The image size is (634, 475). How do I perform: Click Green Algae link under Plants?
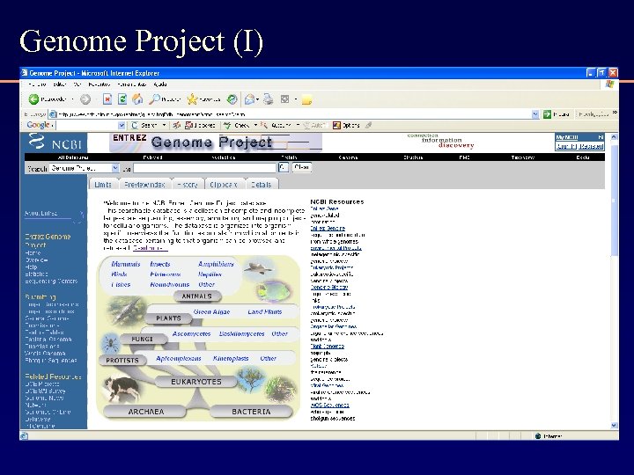pyautogui.click(x=211, y=311)
